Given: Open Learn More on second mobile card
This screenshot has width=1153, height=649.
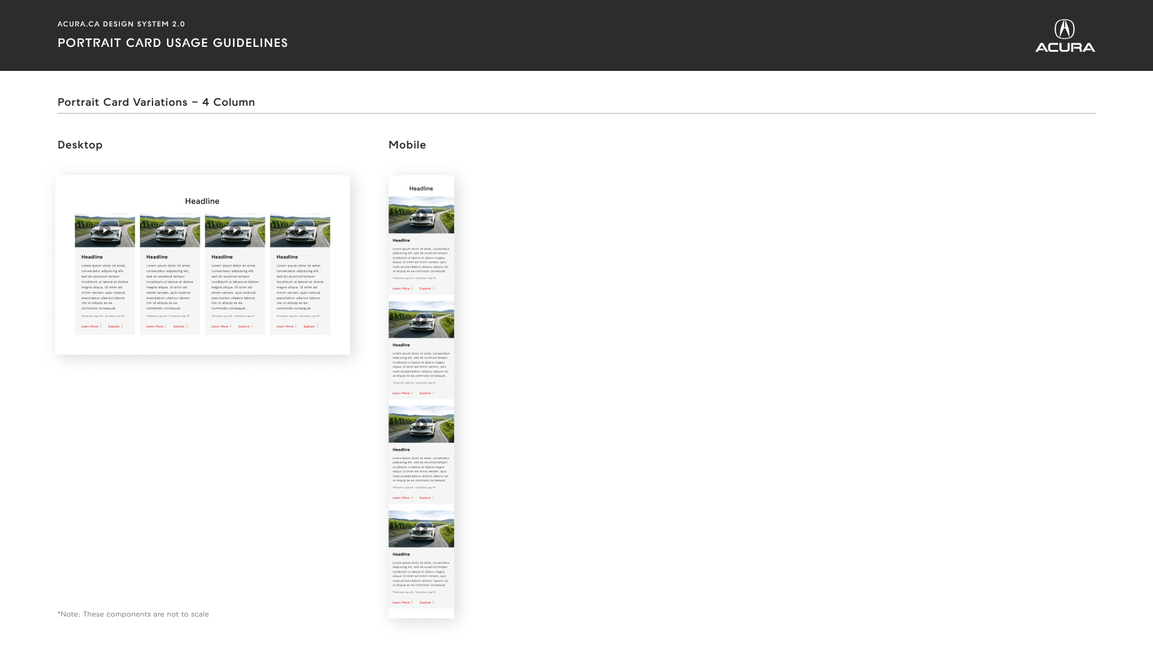Looking at the screenshot, I should coord(402,393).
